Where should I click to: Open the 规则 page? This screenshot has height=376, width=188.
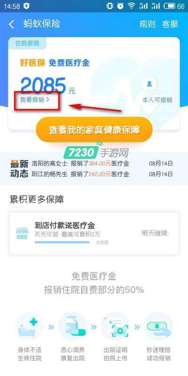(148, 24)
